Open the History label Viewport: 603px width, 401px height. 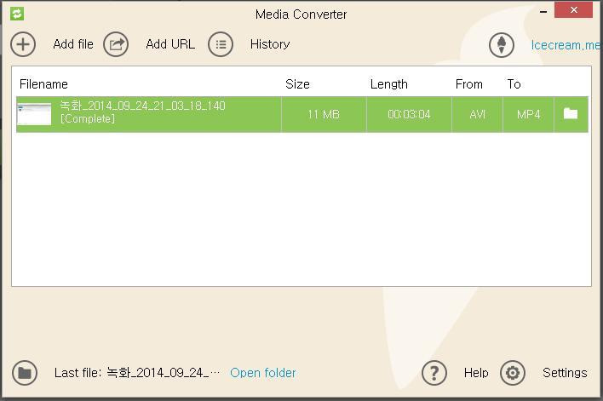(x=270, y=44)
